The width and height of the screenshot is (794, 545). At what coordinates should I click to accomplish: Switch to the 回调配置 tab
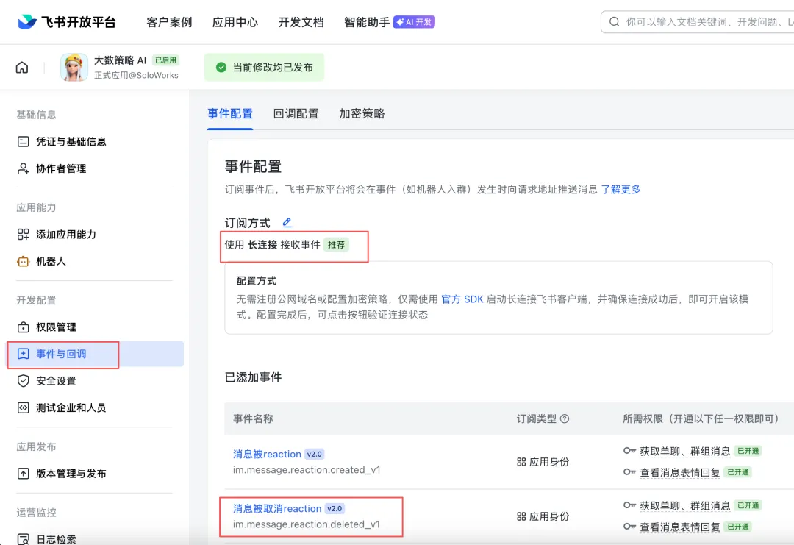tap(296, 113)
